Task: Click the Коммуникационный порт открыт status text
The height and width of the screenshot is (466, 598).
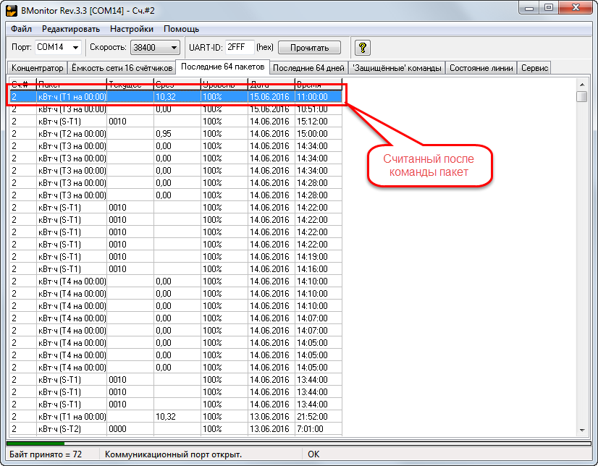Action: click(x=173, y=454)
